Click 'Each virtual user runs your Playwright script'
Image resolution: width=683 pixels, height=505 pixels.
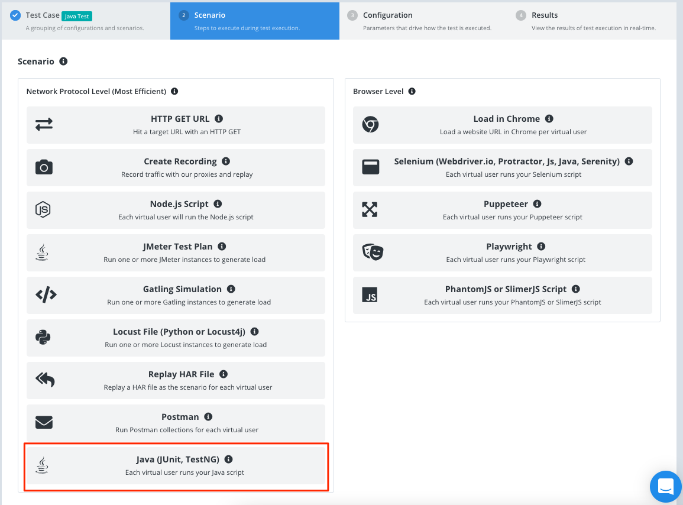(516, 259)
